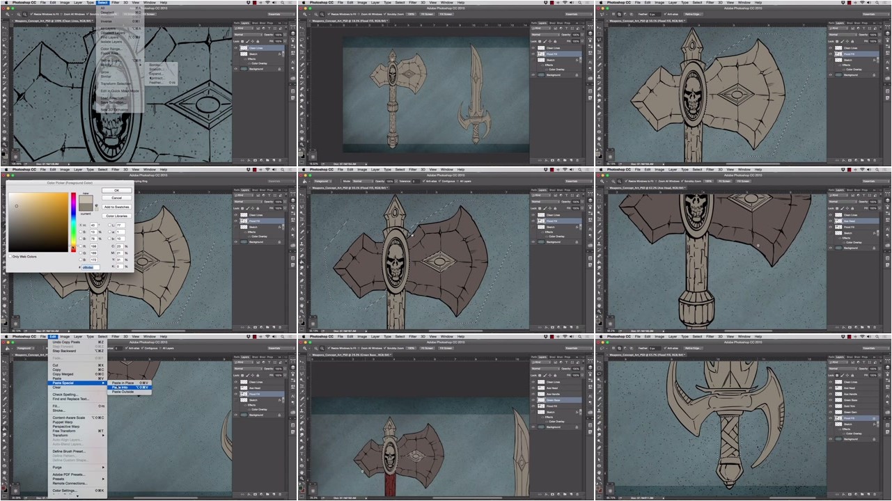Click the Weapons_Concept_Art document tab in the Gold Trim frame
892x501 pixels.
pyautogui.click(x=648, y=355)
